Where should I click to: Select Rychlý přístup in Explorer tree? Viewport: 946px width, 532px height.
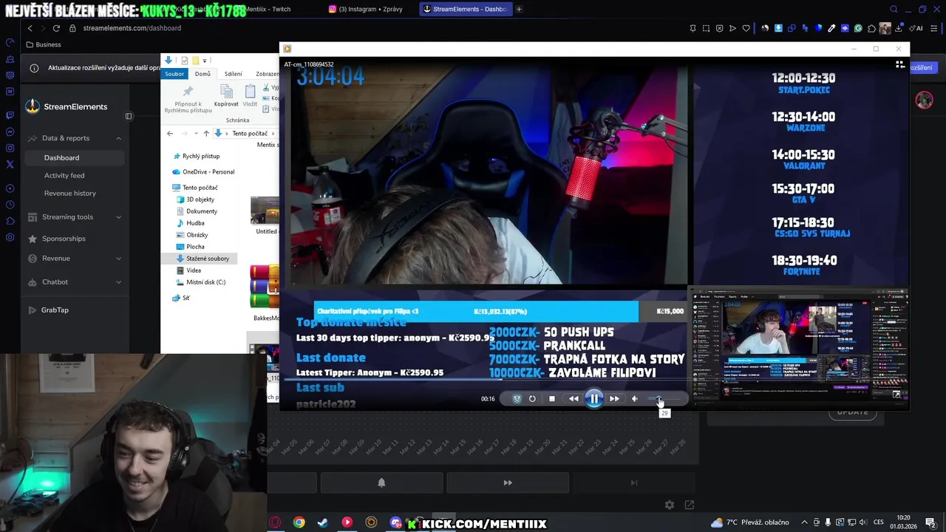[x=196, y=157]
